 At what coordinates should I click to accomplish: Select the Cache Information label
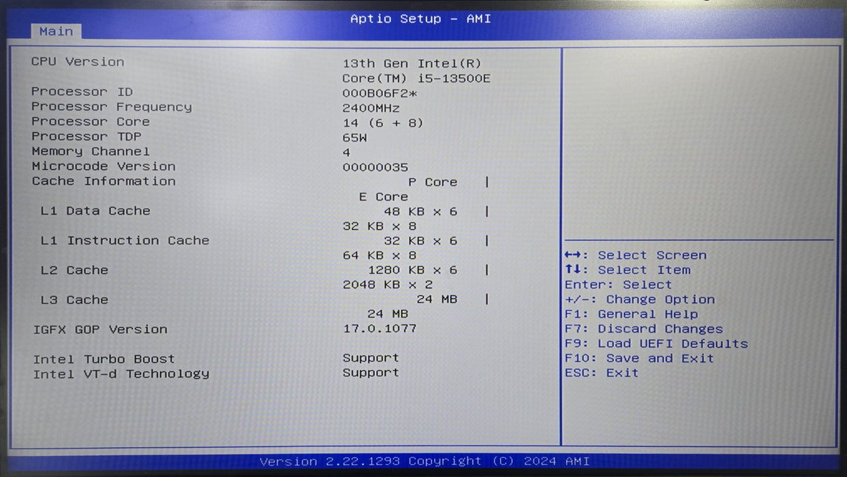[103, 181]
